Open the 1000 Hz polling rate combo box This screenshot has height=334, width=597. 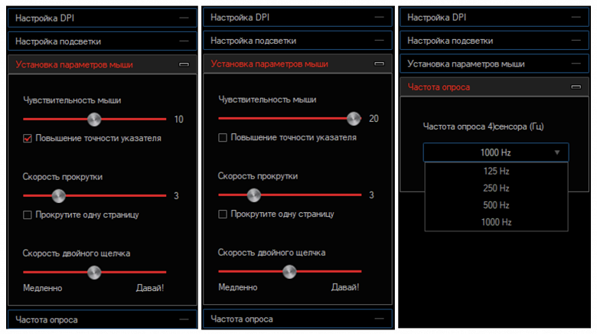pos(496,152)
